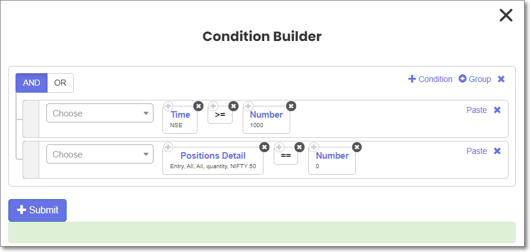
Task: Delete the first condition row
Action: (x=497, y=110)
